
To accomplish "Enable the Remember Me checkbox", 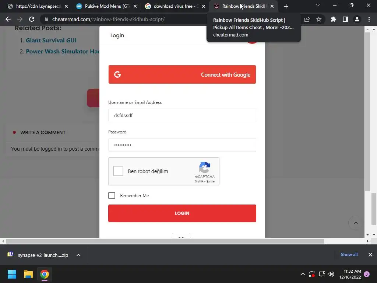I will click(x=112, y=195).
